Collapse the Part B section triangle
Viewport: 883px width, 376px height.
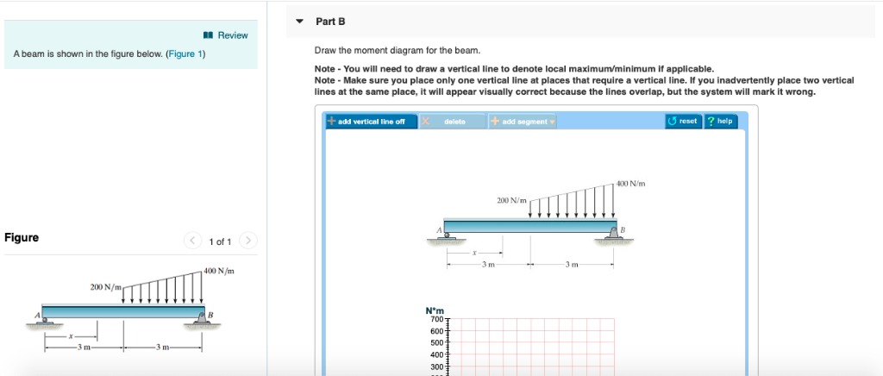coord(299,22)
